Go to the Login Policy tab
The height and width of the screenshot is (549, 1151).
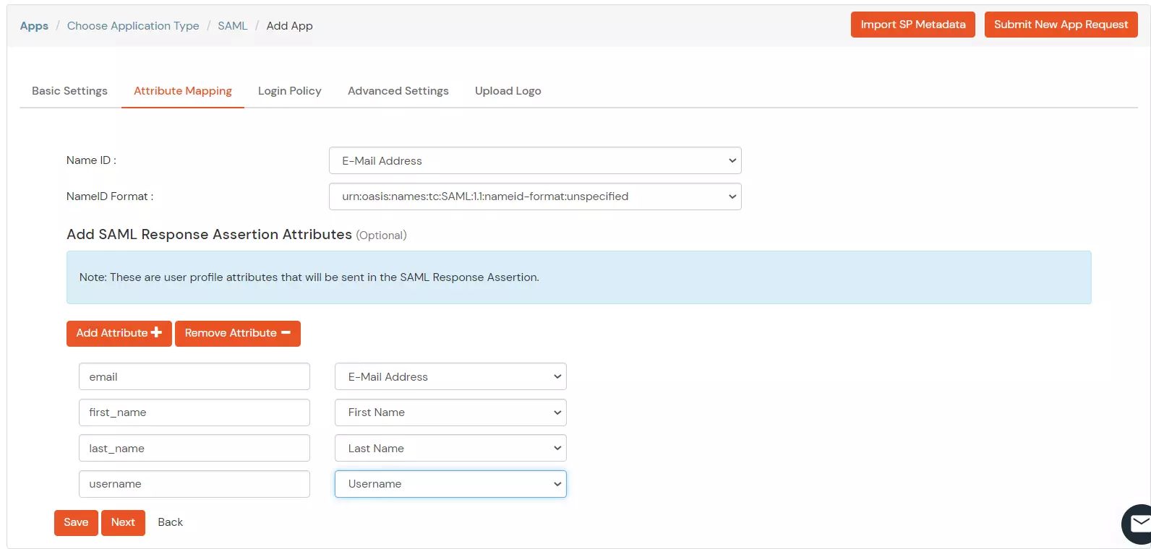290,91
